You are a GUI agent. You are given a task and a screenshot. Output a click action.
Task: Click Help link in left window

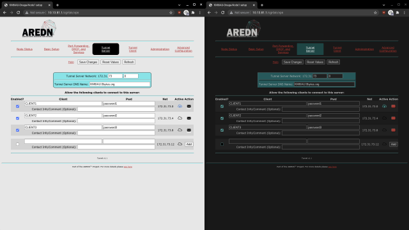[x=71, y=62]
